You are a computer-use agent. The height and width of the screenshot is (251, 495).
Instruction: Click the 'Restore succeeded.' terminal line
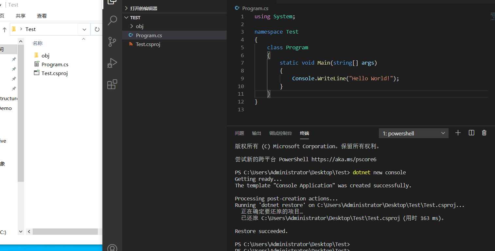click(261, 231)
